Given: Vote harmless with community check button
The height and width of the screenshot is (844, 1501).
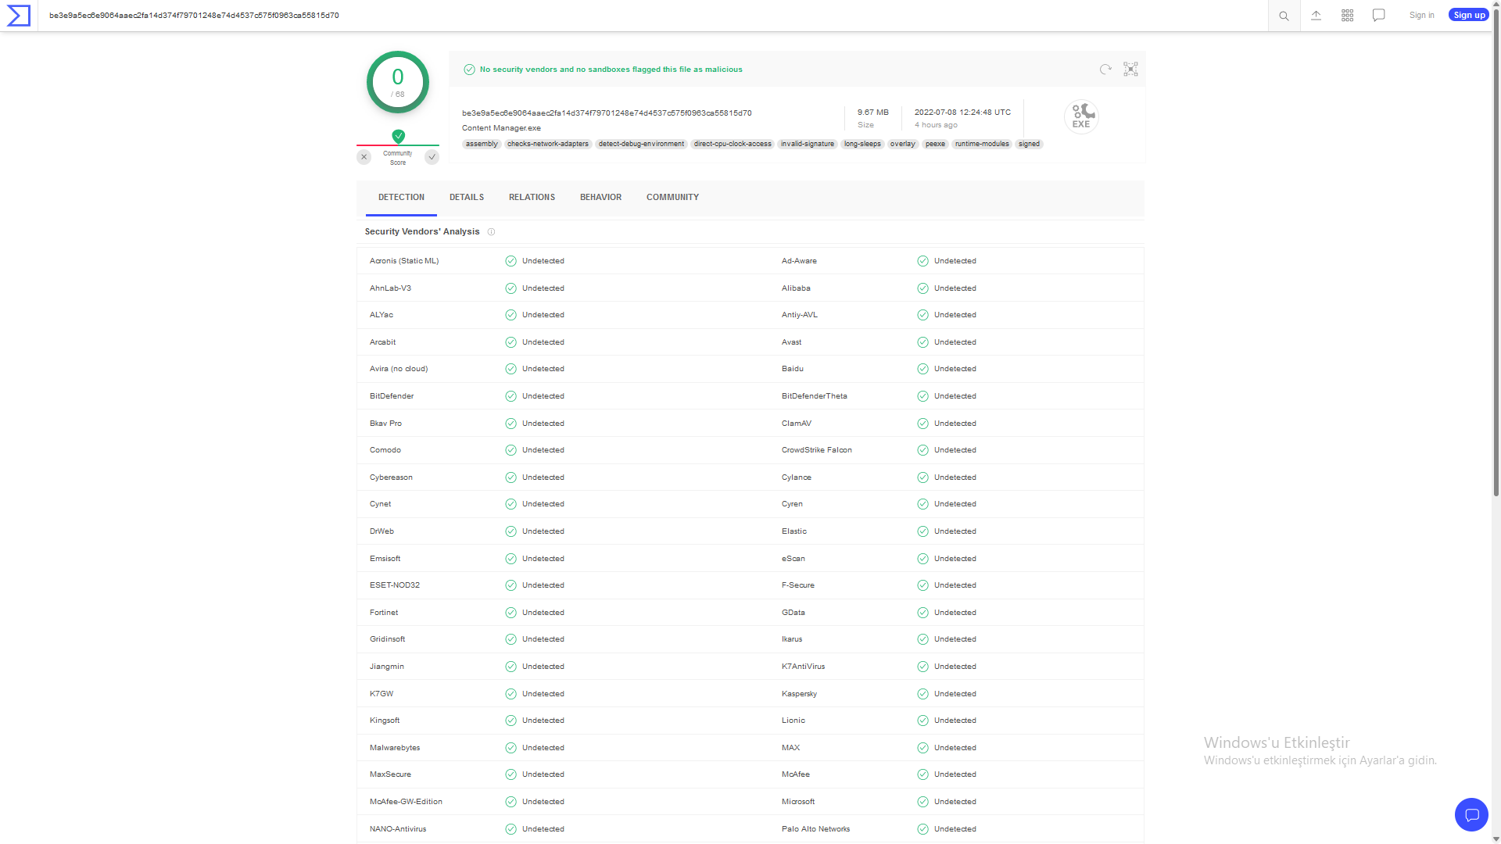Looking at the screenshot, I should 432,157.
